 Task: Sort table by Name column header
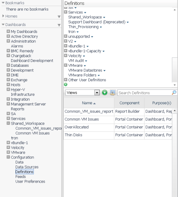[89, 103]
